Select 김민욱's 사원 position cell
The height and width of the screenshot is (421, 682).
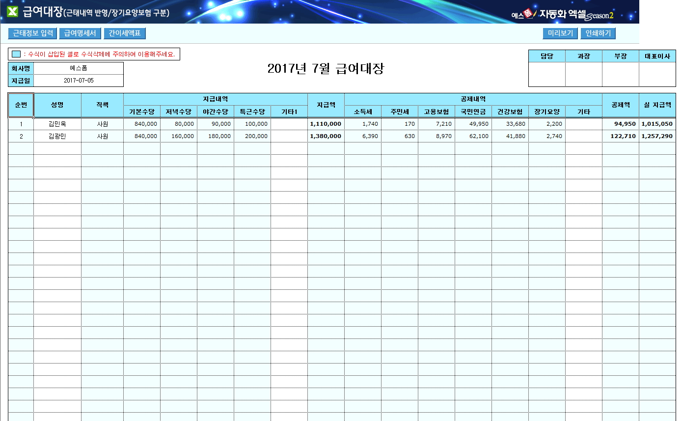[102, 124]
